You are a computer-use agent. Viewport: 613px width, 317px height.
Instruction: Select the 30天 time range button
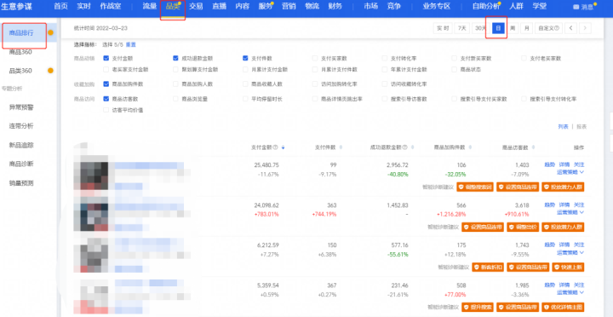(480, 28)
